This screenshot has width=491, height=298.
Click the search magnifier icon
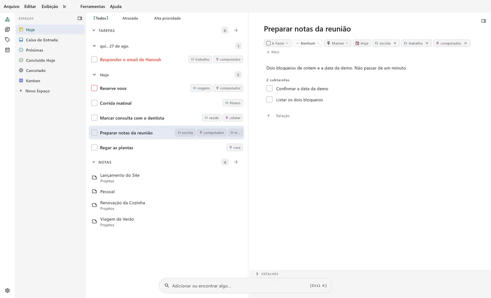point(167,286)
